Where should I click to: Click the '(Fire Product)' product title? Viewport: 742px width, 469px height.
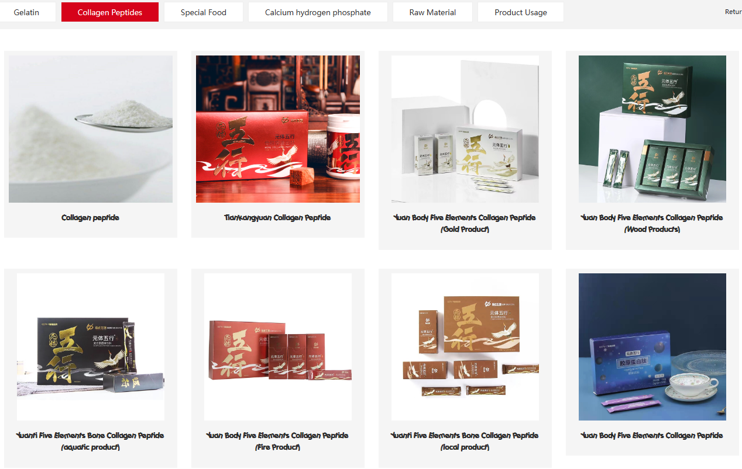pyautogui.click(x=278, y=447)
